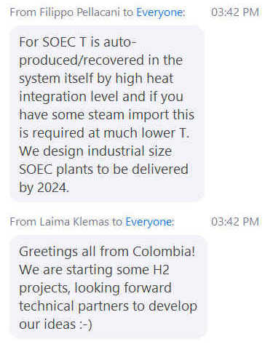The width and height of the screenshot is (273, 347).
Task: Click the "projects, looking forward" line
Action: coord(95,288)
